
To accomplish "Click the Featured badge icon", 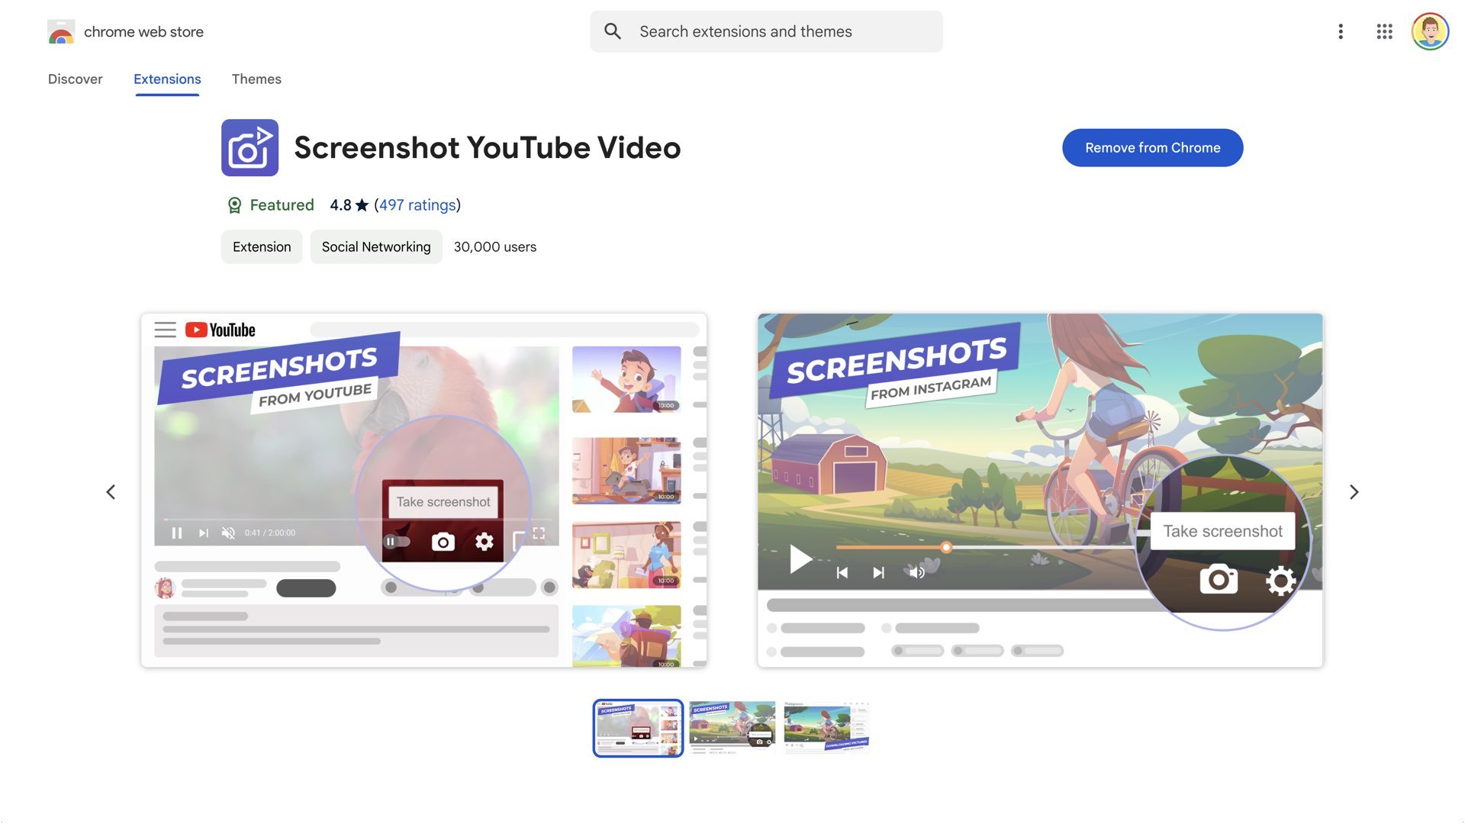I will pyautogui.click(x=234, y=205).
